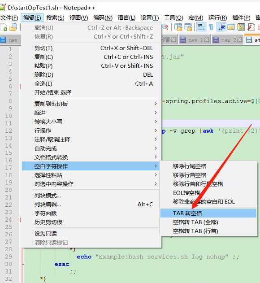Click Synchronize vertical scrolling icon

click(x=178, y=27)
